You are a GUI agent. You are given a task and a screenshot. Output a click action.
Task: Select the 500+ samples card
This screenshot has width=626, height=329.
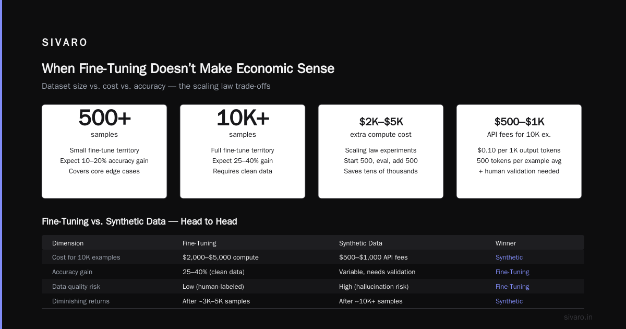[x=104, y=151]
